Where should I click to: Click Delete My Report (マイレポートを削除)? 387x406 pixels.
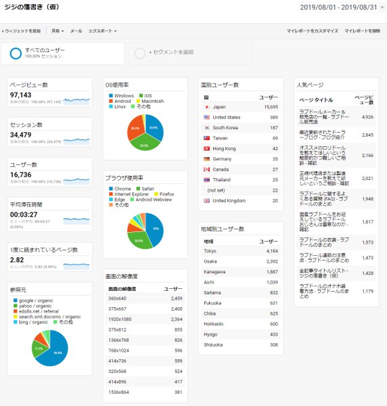[x=362, y=31]
